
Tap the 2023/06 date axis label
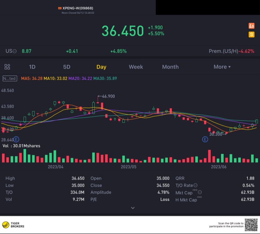pyautogui.click(x=218, y=167)
